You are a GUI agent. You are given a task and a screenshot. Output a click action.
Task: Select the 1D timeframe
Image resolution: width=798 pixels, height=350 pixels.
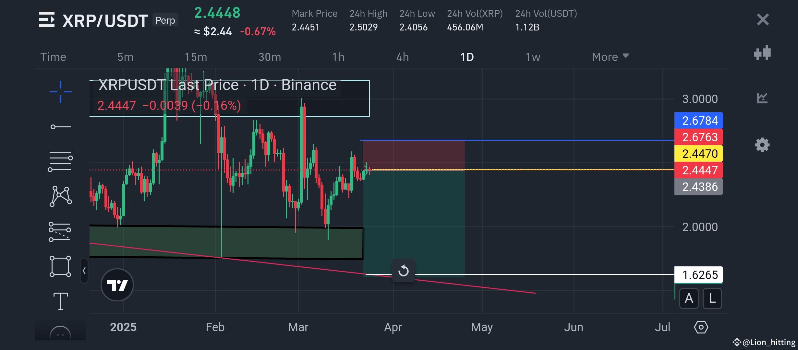467,57
